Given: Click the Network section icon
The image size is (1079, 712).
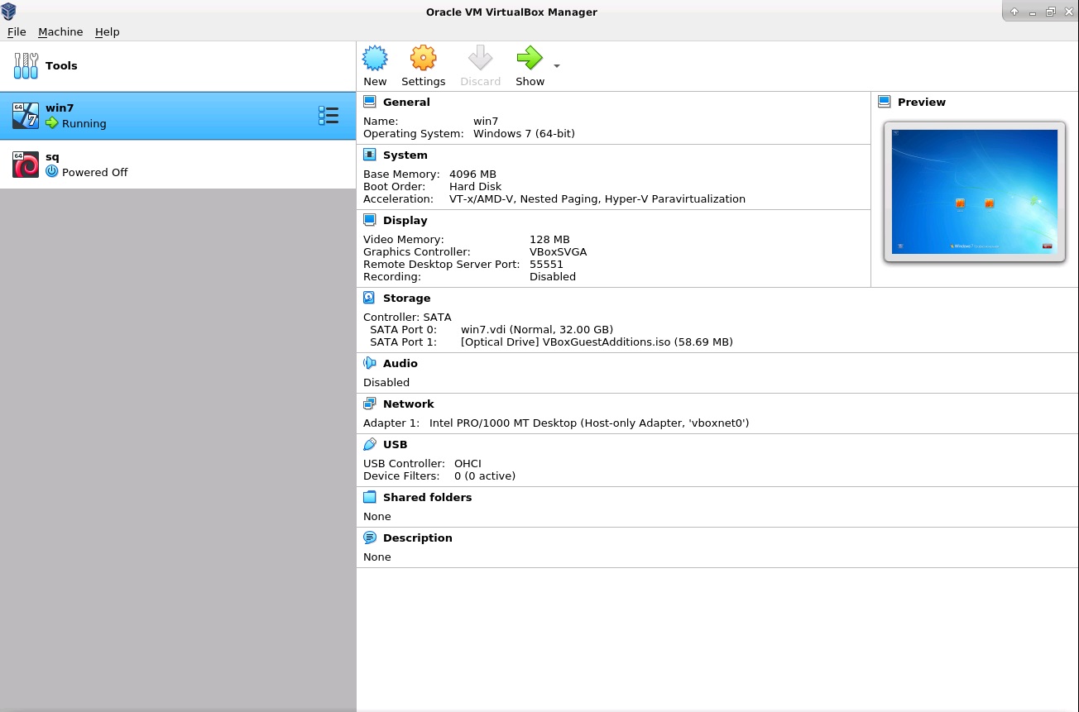Looking at the screenshot, I should point(370,404).
